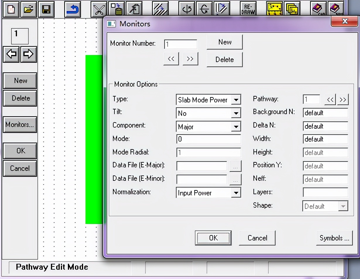Click the pathway number box showing 1
Screen dimensions: 360x279
(20, 36)
